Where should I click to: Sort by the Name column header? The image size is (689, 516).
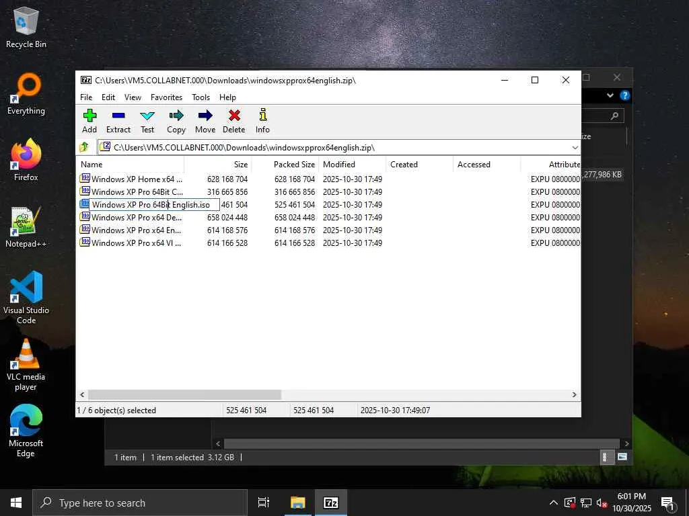pyautogui.click(x=131, y=164)
